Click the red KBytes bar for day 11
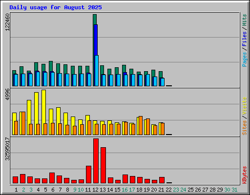Image resolution: width=250 pixels, height=195 pixels. [x=88, y=175]
